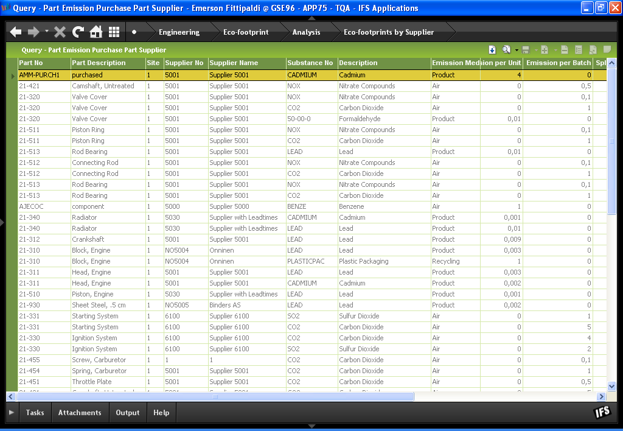Open the navigation history dropdown arrow

pos(47,31)
